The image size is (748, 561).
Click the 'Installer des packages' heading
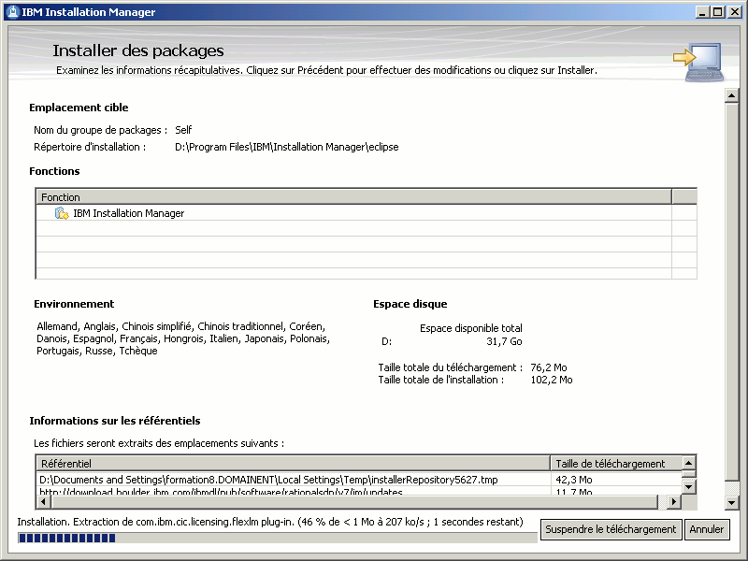(138, 50)
